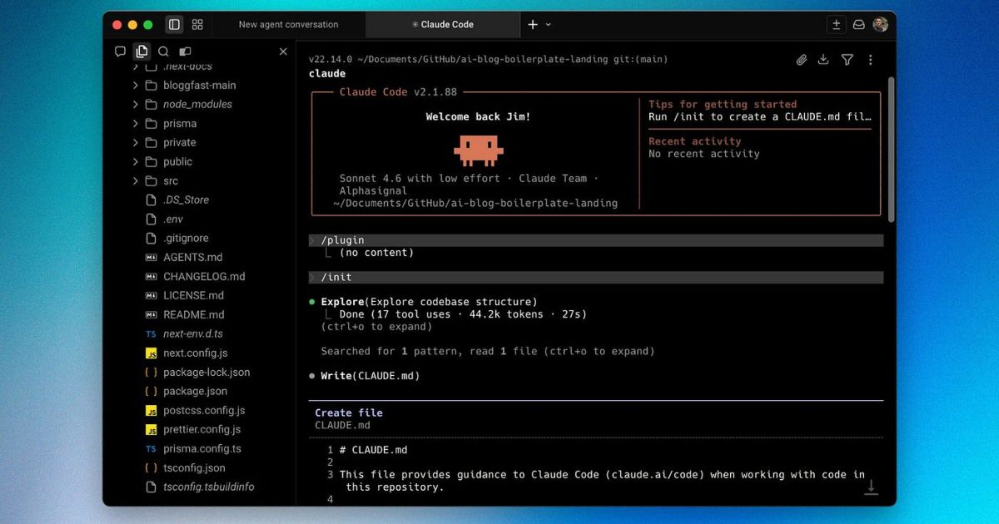Click the Create file heading
Viewport: 999px width, 524px height.
coord(349,413)
